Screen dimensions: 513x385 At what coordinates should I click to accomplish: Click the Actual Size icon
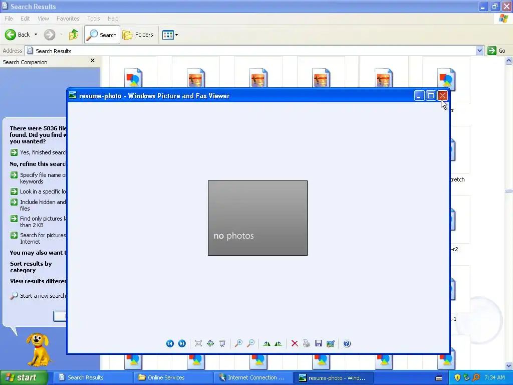tap(210, 343)
